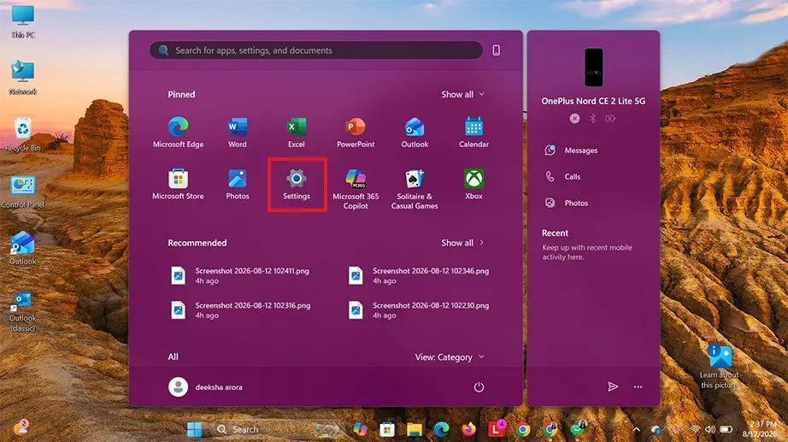Viewport: 788px width, 442px height.
Task: Open the Recycle Bin desktop icon
Action: point(23,134)
